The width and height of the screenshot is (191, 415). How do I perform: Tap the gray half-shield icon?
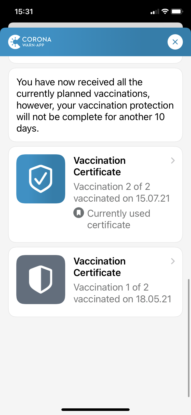41,280
